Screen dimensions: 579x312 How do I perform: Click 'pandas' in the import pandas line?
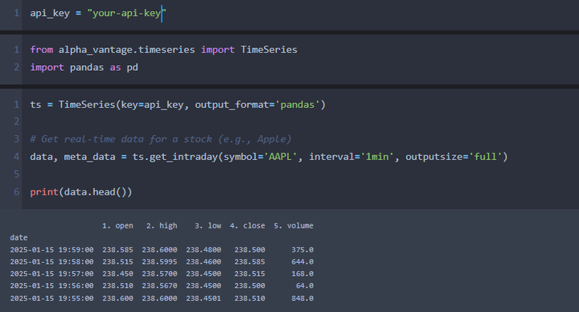(87, 68)
